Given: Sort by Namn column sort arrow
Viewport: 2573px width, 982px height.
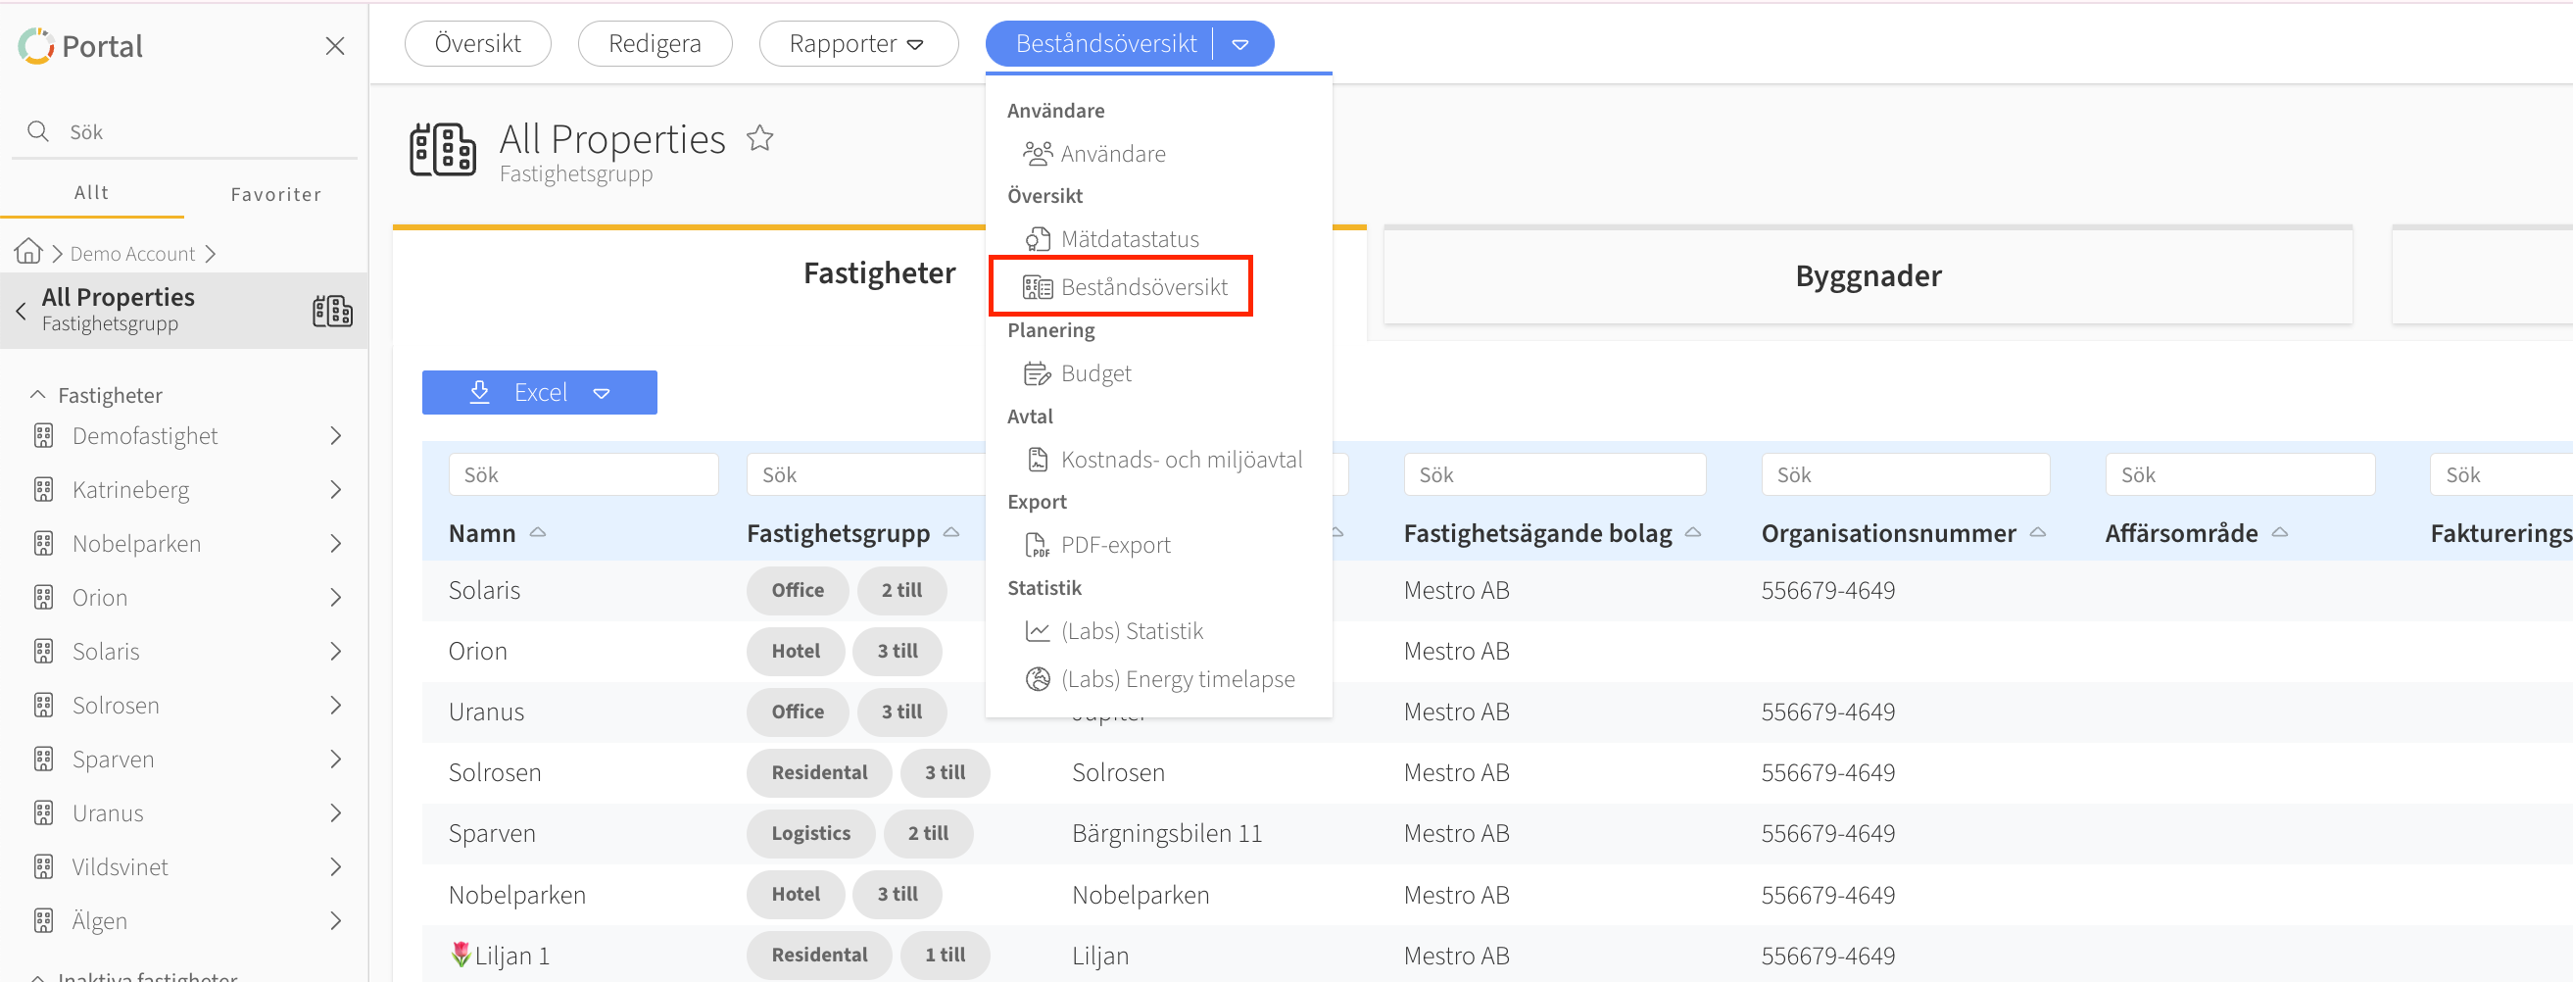Looking at the screenshot, I should click(x=537, y=532).
